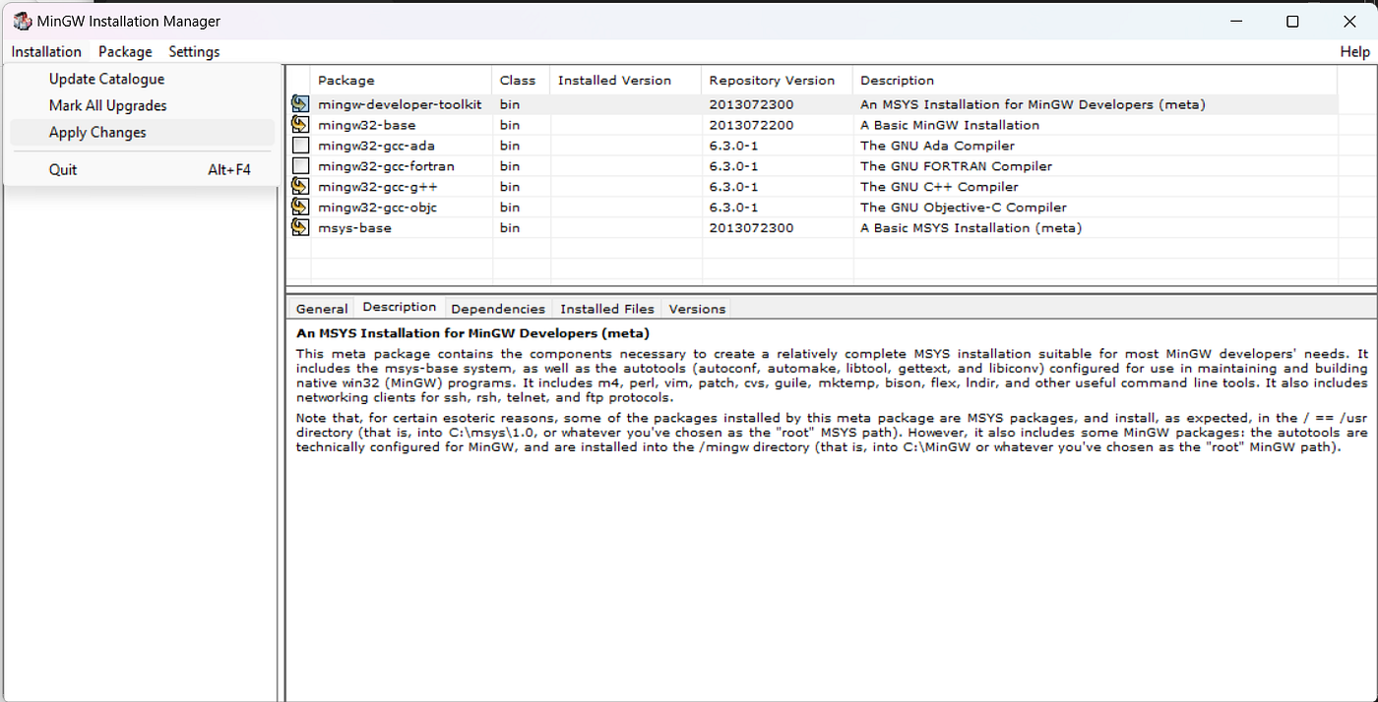The image size is (1378, 702).
Task: Mark the mingw32-gcc-fortran checkbox
Action: point(300,166)
